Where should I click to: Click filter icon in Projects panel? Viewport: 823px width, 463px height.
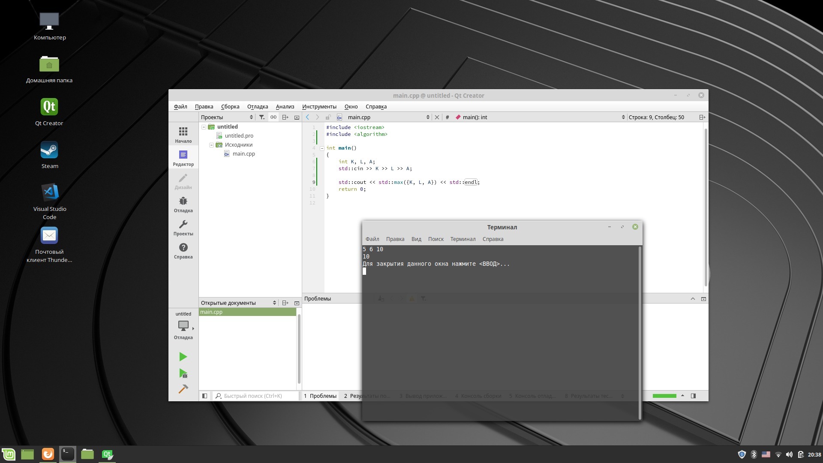coord(262,117)
